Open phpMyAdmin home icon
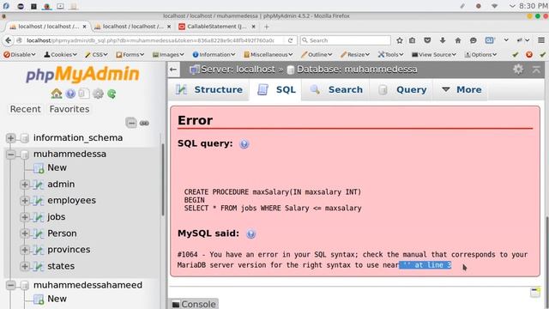Viewport: 549px width, 309px height. pos(57,94)
